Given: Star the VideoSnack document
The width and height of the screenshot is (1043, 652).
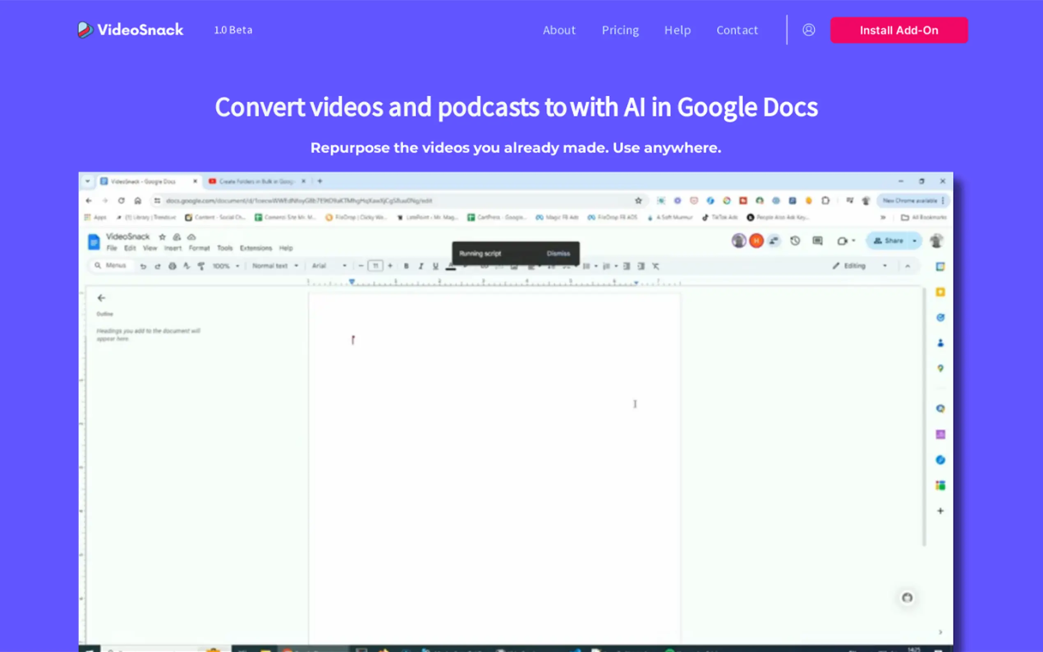Looking at the screenshot, I should (x=162, y=237).
